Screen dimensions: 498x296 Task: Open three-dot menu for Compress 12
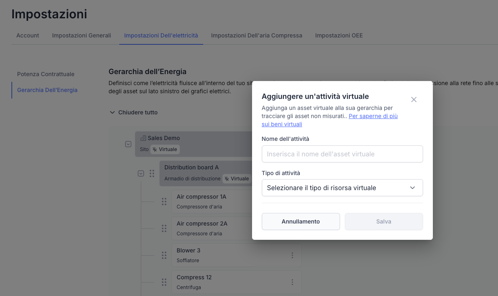[292, 282]
